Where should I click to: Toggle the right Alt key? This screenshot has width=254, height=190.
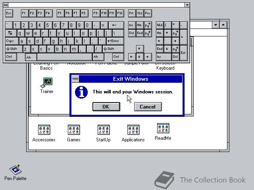click(98, 57)
